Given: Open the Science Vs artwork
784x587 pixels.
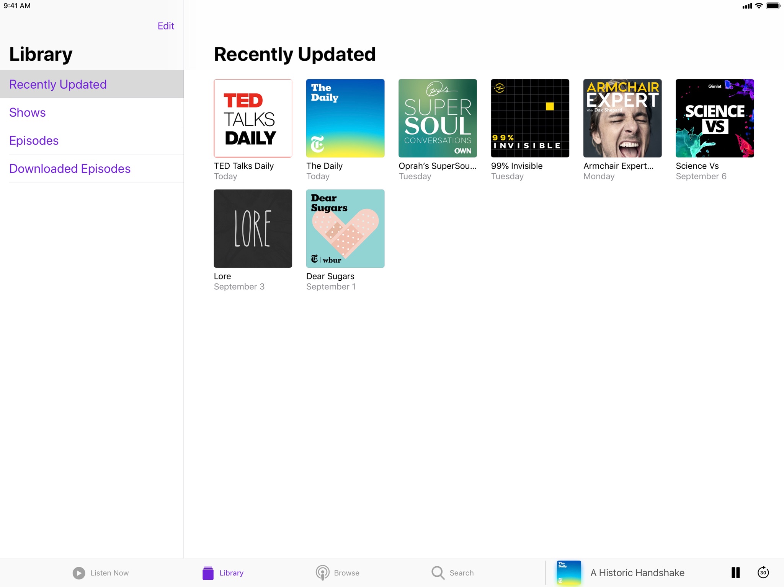Looking at the screenshot, I should (715, 118).
